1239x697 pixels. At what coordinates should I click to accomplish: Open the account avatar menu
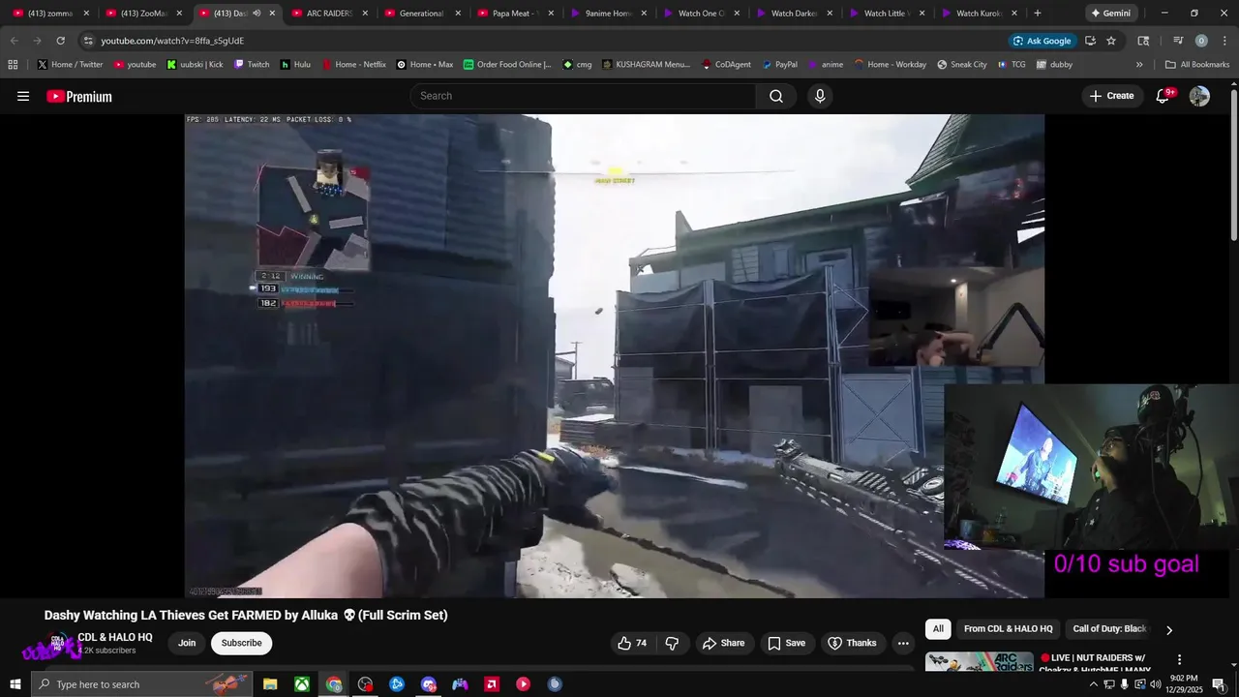pos(1199,96)
